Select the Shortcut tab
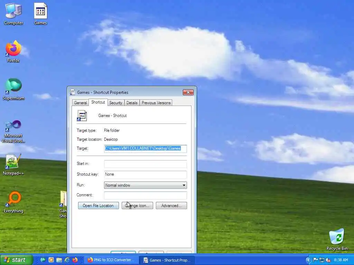Image resolution: width=354 pixels, height=265 pixels. (x=98, y=102)
